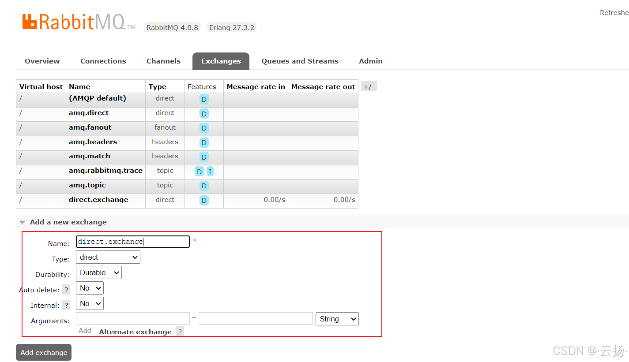The height and width of the screenshot is (362, 629).
Task: Go to the Overview tab
Action: (42, 61)
